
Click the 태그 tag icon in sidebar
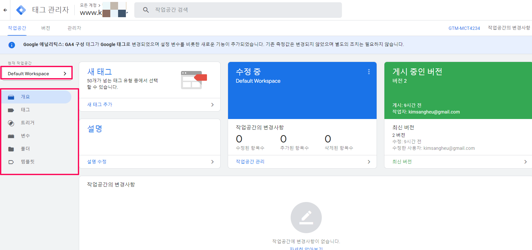[11, 110]
